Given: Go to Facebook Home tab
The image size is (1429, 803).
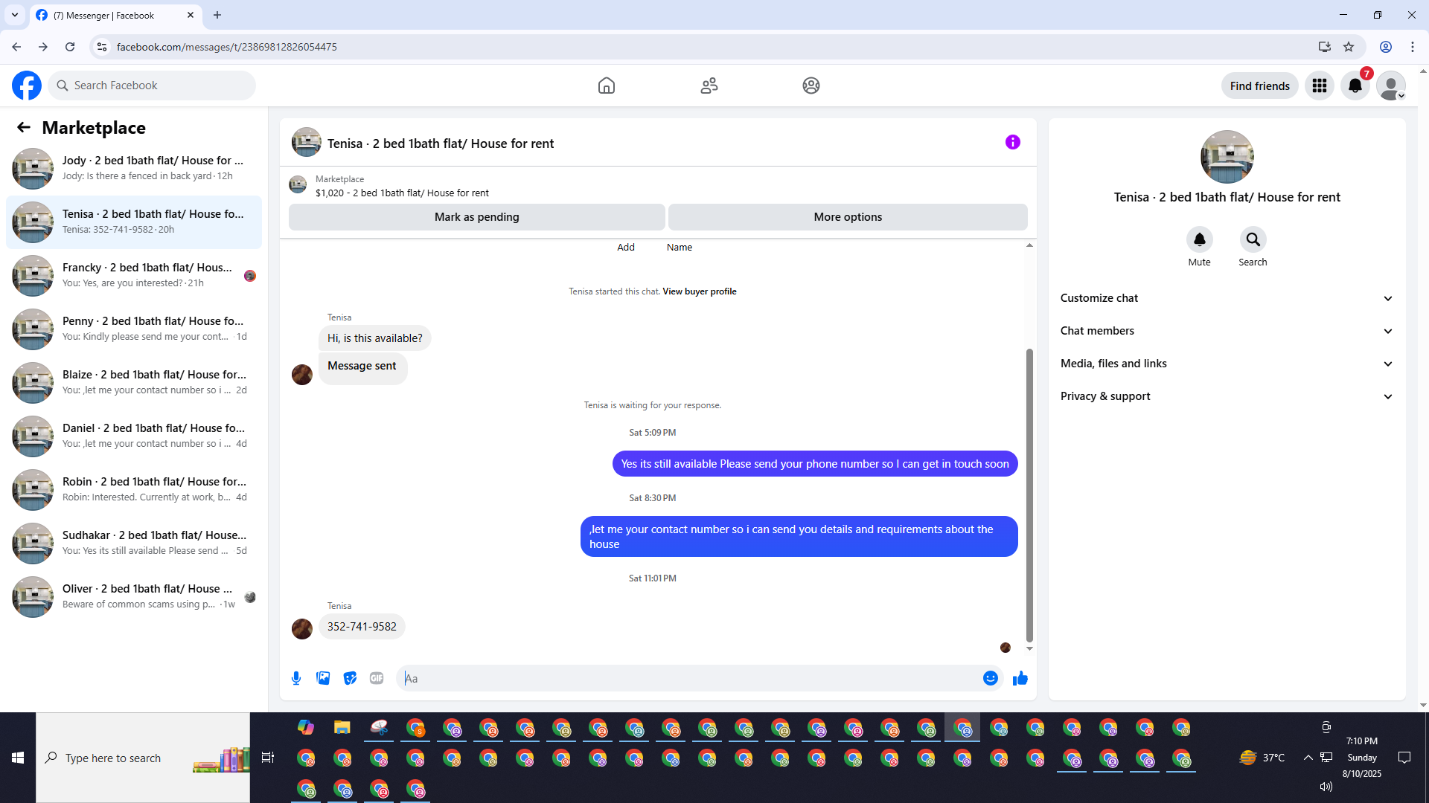Looking at the screenshot, I should coord(606,86).
